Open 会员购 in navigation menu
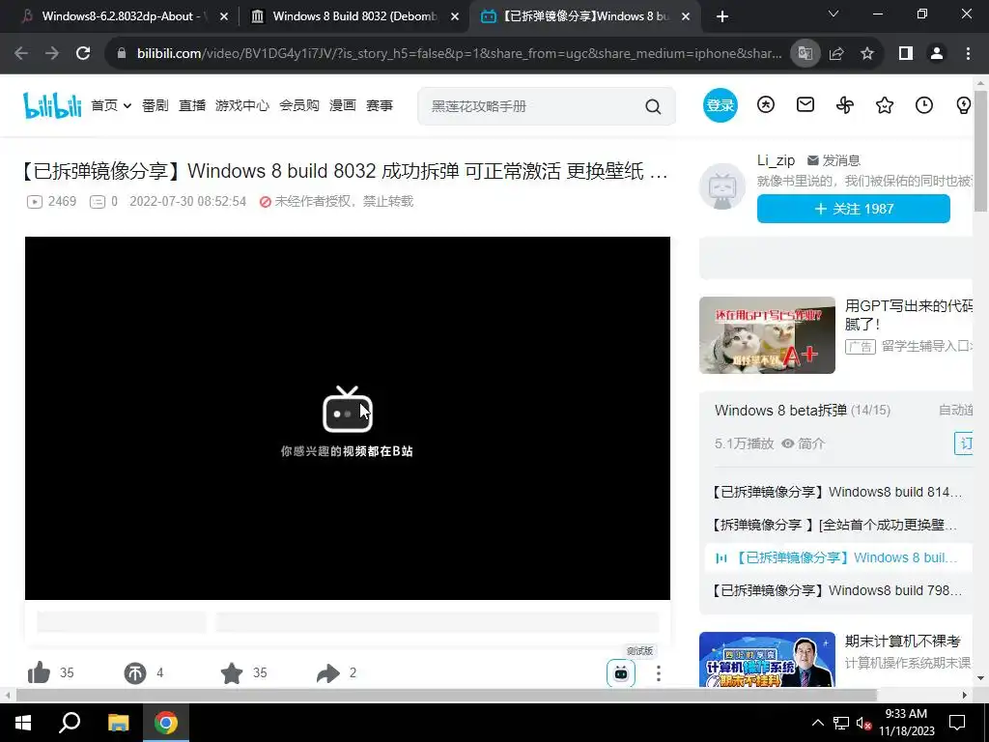 (299, 105)
